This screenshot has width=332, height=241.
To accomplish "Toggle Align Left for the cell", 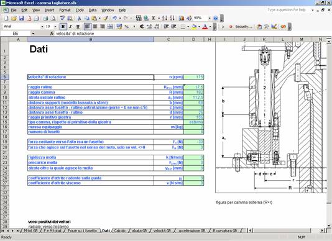I will point(87,27).
